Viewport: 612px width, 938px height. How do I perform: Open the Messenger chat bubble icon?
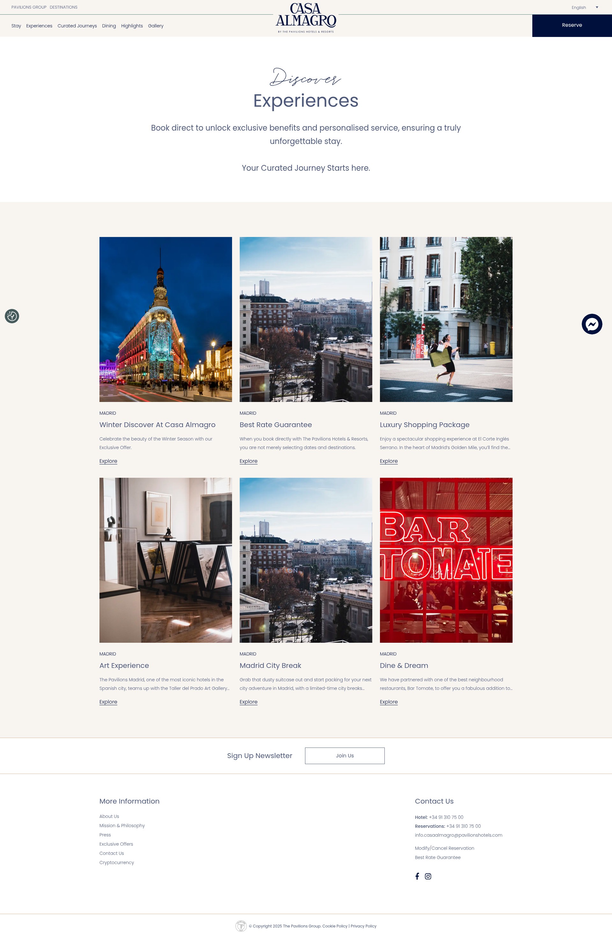pyautogui.click(x=592, y=324)
